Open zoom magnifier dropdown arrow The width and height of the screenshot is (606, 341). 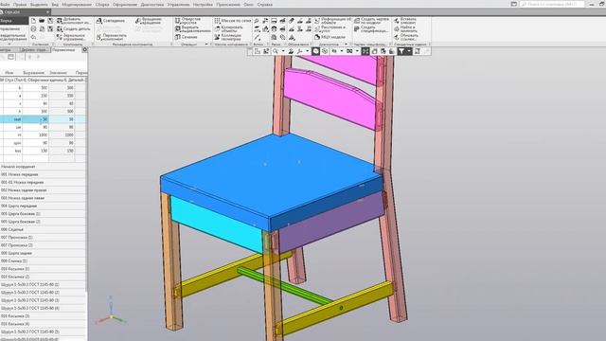pyautogui.click(x=283, y=51)
